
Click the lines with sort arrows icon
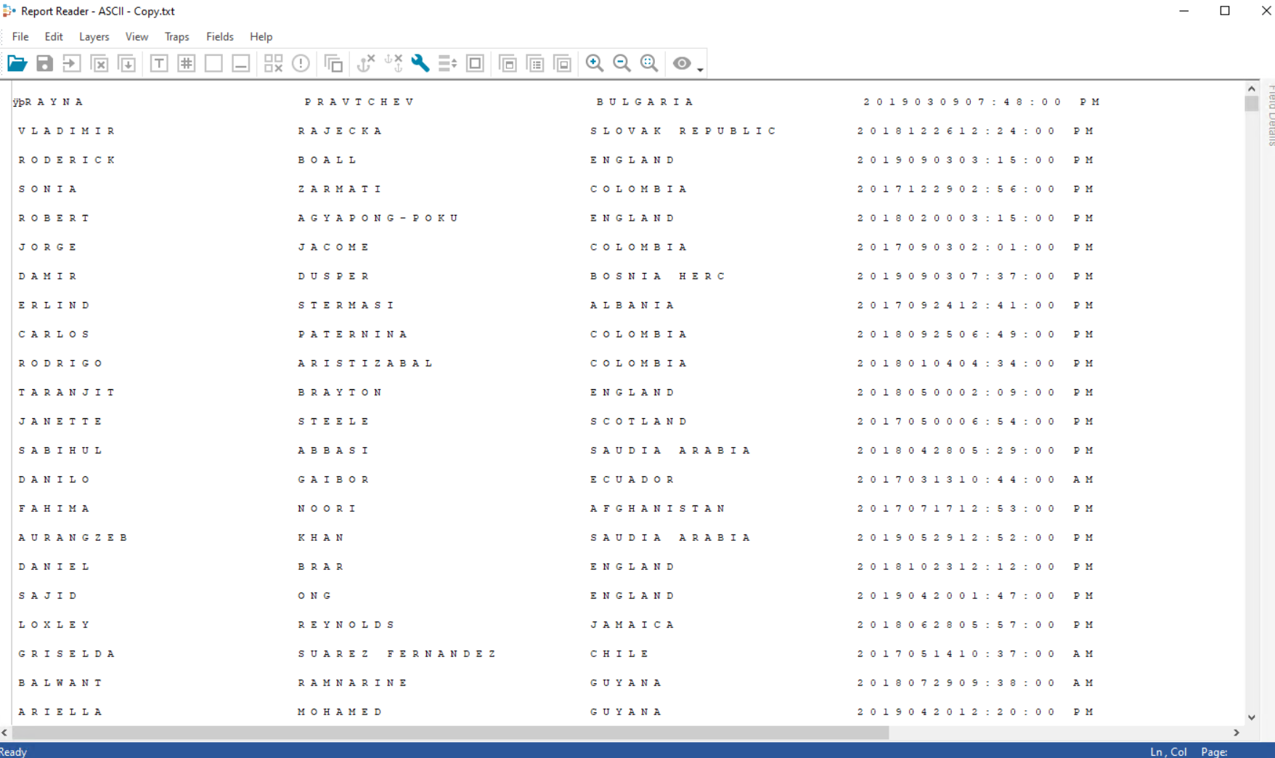(x=448, y=63)
